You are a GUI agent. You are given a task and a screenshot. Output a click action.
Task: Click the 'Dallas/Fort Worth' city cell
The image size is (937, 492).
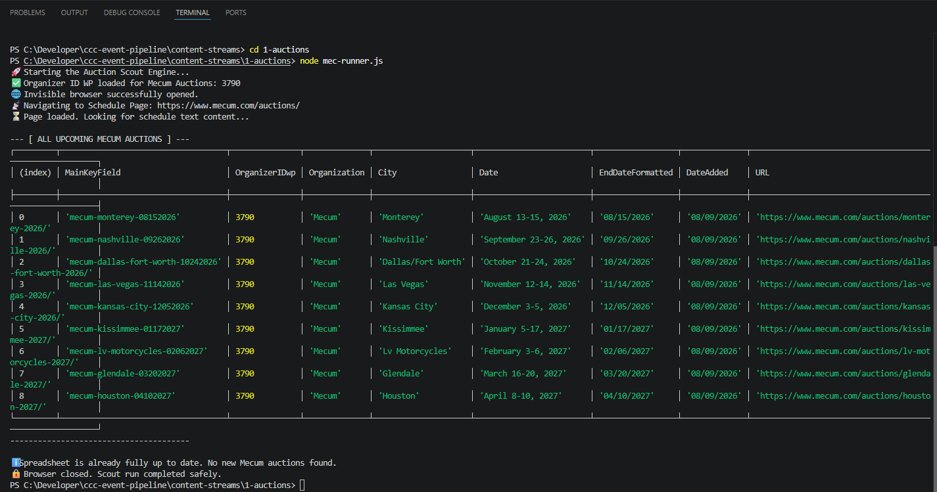(421, 262)
